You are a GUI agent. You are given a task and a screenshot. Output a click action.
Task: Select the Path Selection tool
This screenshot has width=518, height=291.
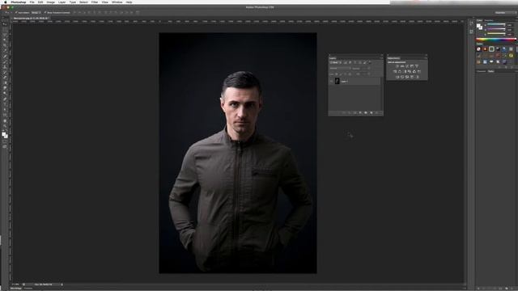[5, 109]
